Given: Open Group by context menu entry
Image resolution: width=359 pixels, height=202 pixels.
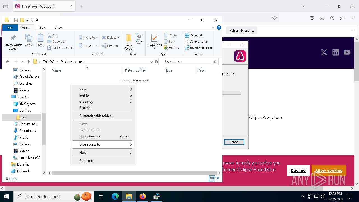Looking at the screenshot, I should click(102, 102).
